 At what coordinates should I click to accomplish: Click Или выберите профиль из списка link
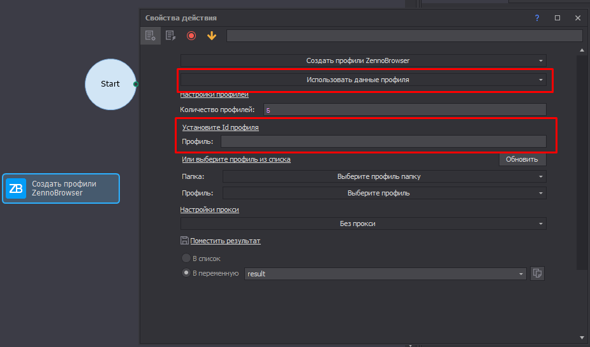click(236, 160)
